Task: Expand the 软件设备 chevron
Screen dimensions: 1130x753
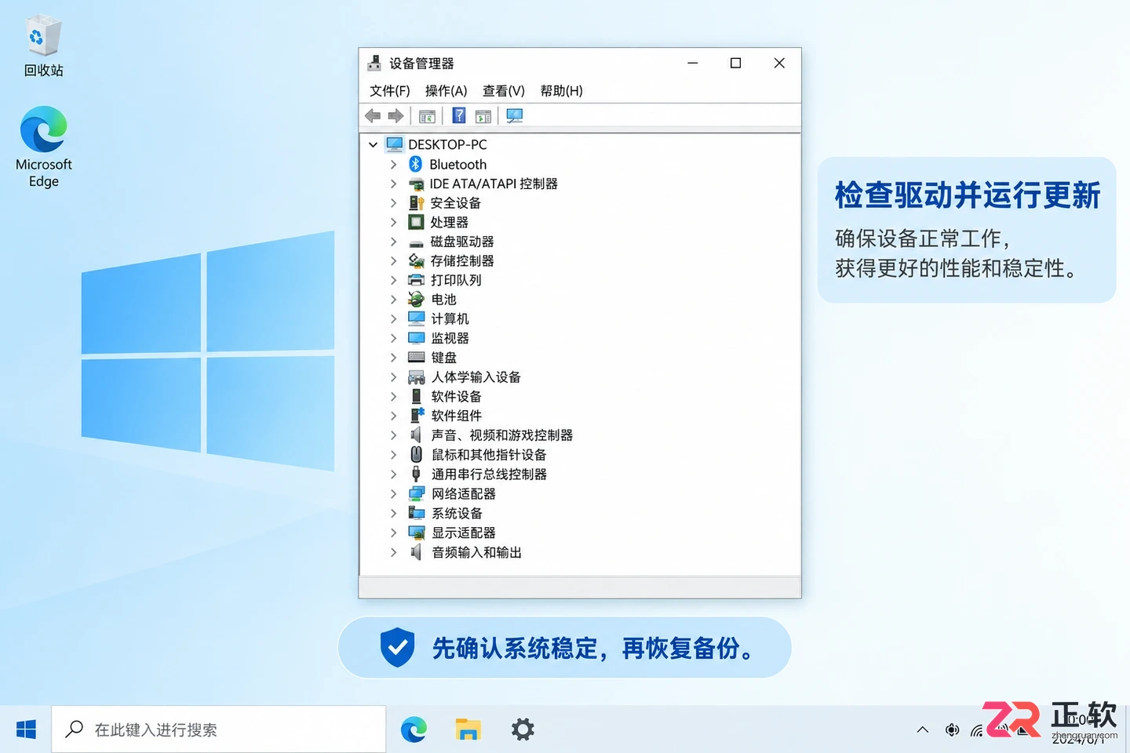Action: coord(394,397)
